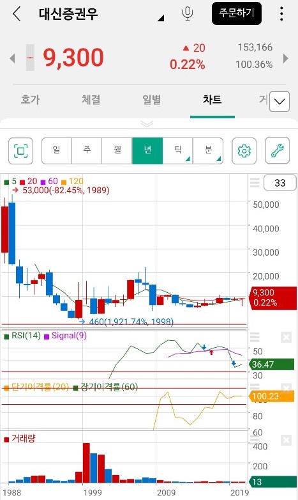Viewport: 298px width, 500px height.
Task: Tap the orange 120 moving average legend
Action: point(72,182)
